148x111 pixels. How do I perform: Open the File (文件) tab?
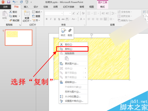5,7
